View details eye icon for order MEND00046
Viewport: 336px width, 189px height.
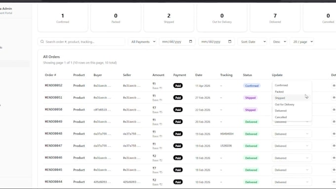point(334,158)
